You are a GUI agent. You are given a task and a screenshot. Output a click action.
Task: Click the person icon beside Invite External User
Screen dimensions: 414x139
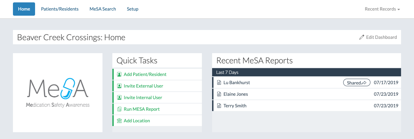coord(119,86)
